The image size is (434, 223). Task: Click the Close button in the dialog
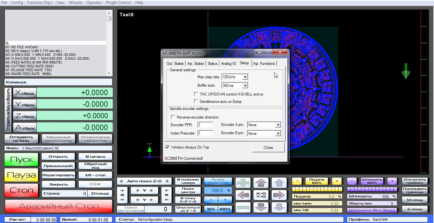268,148
